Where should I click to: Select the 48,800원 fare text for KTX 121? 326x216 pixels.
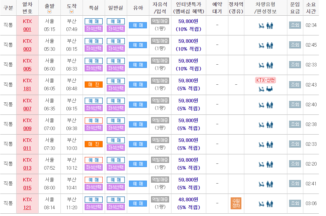tap(188, 199)
